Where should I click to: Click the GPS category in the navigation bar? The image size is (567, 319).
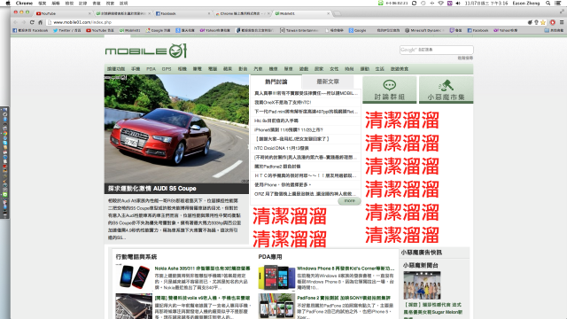167,69
